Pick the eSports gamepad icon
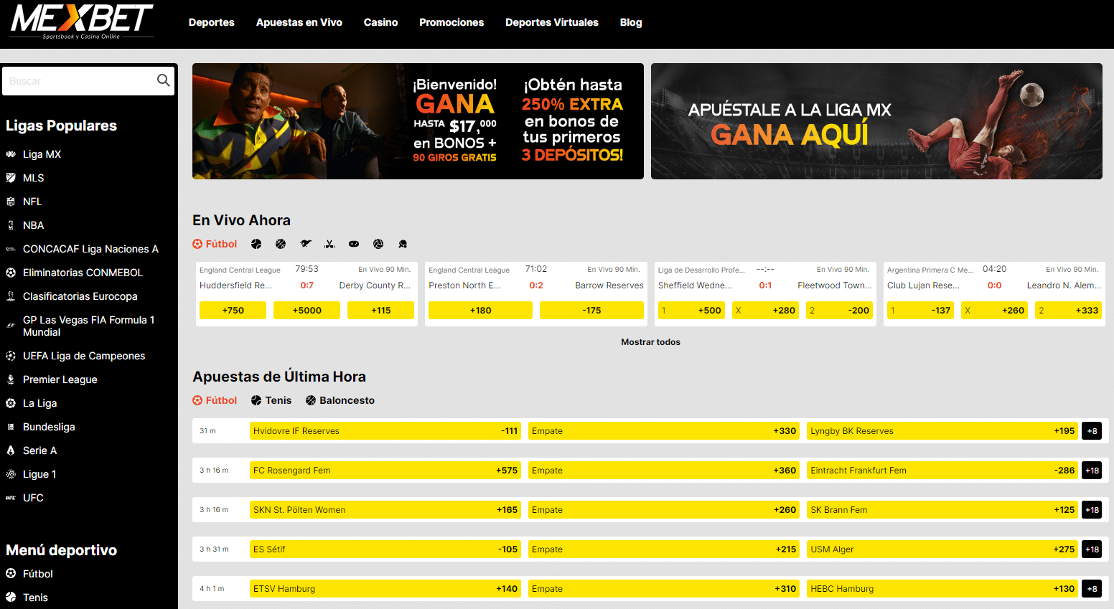Viewport: 1114px width, 609px height. point(354,244)
